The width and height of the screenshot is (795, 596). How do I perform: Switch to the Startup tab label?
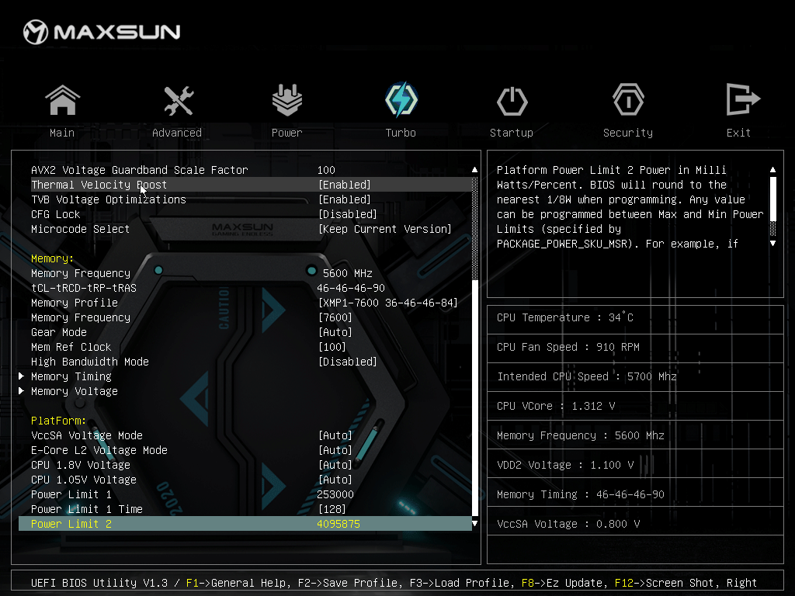[511, 133]
